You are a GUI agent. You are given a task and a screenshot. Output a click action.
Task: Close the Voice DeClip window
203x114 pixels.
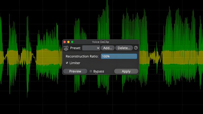click(65, 42)
